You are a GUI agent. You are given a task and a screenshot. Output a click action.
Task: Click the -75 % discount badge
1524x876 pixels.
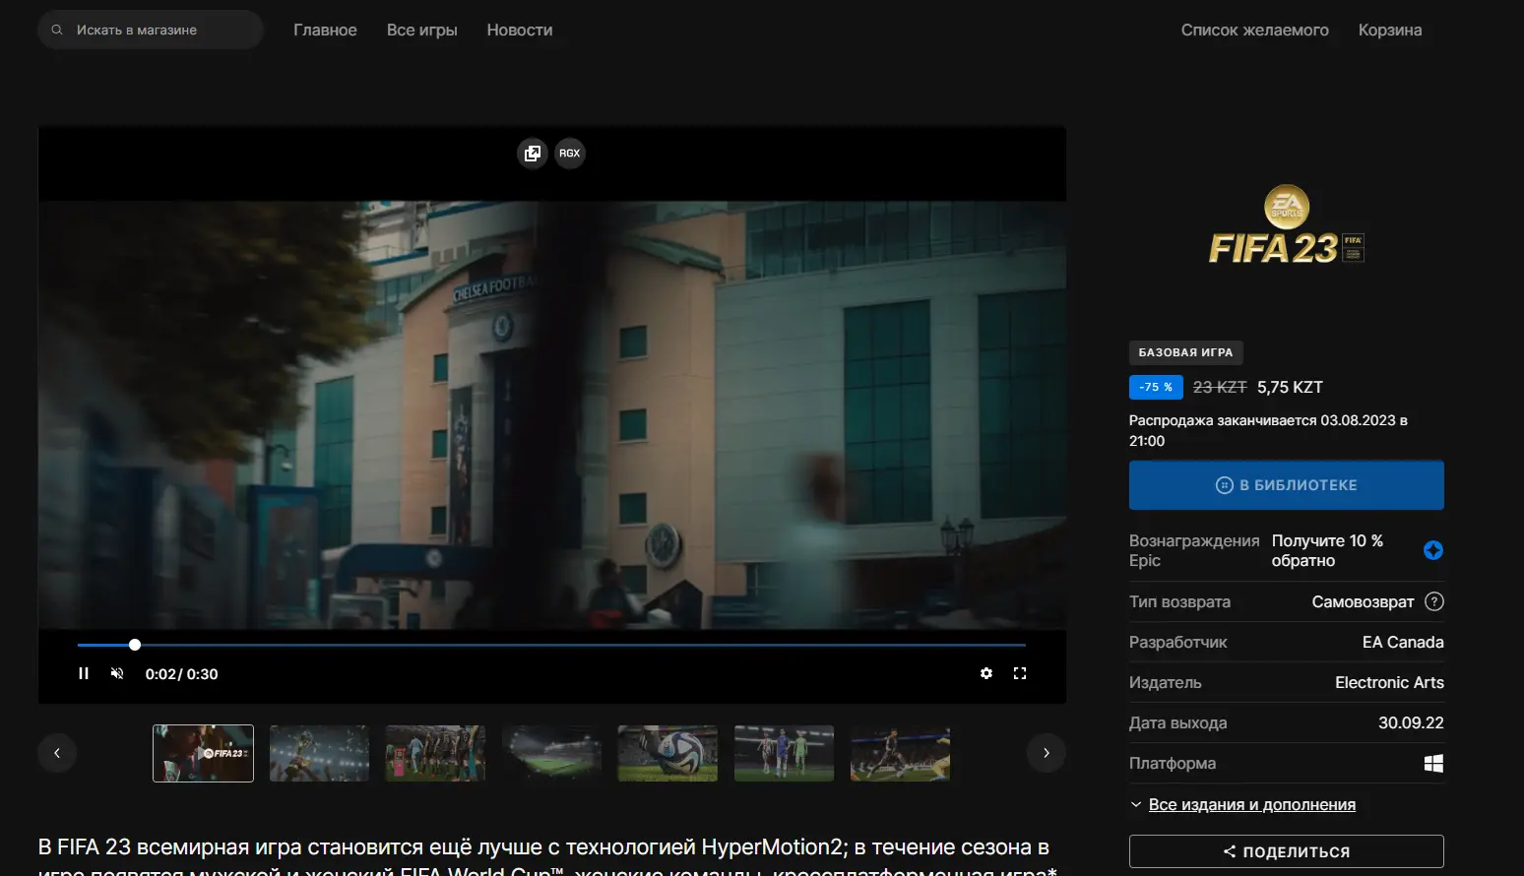[1156, 387]
